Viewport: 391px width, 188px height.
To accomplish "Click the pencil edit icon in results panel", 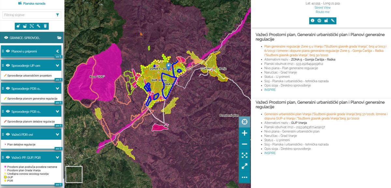I will 333,21.
